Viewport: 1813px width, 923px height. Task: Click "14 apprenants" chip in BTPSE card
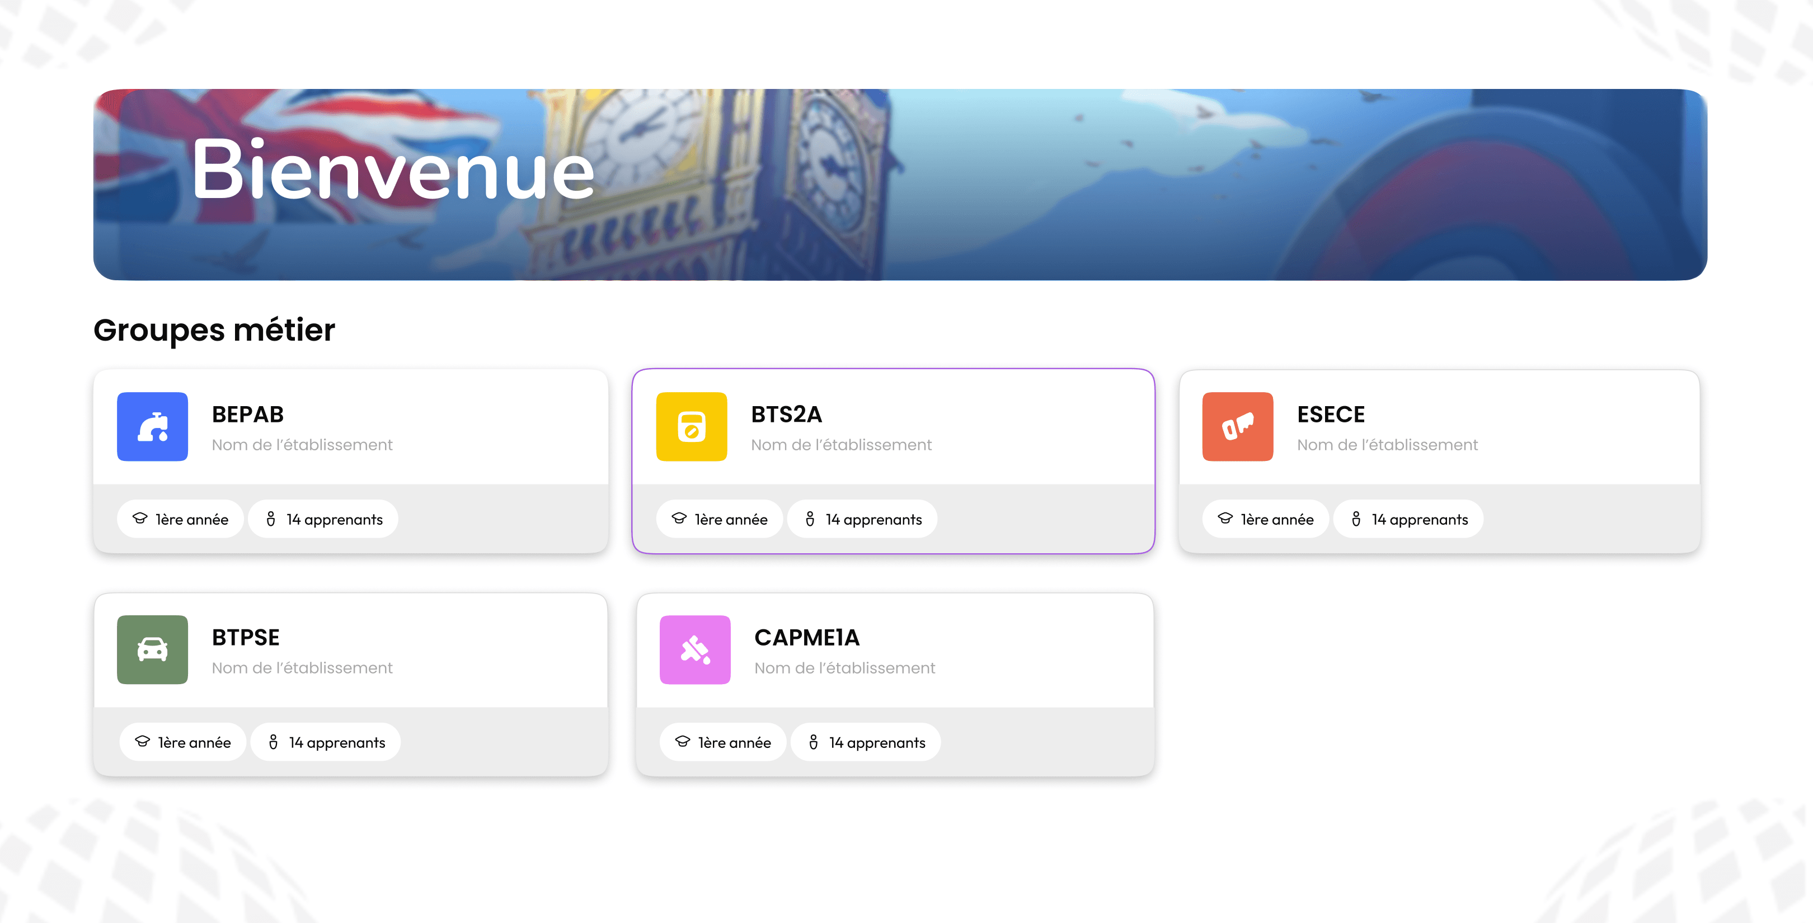point(326,742)
